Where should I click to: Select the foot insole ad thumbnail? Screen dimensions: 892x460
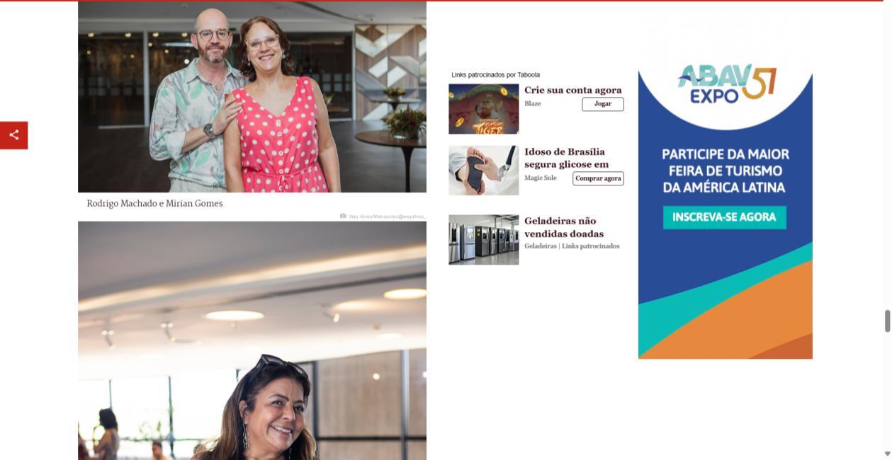pos(484,171)
